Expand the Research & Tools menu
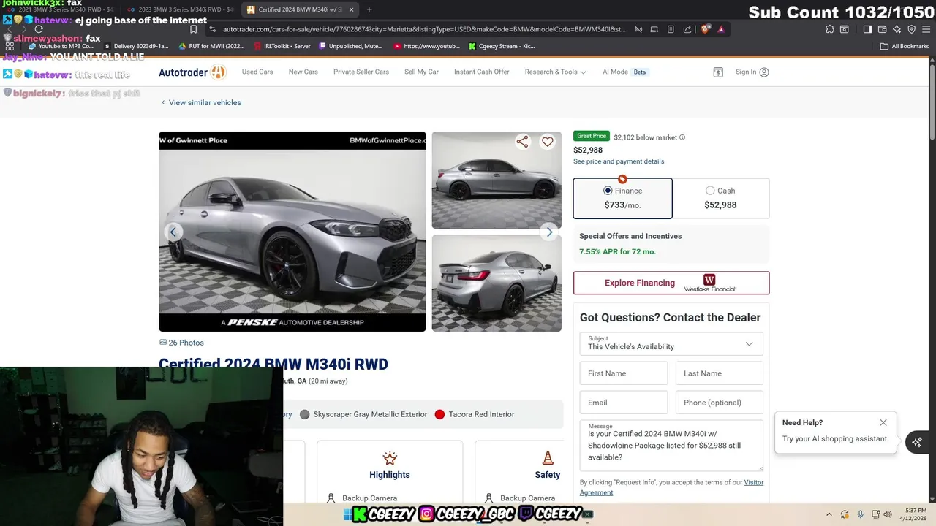The image size is (936, 526). pos(555,72)
